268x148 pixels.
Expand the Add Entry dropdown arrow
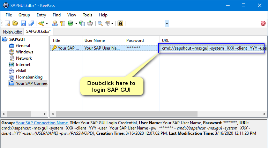pos(46,23)
